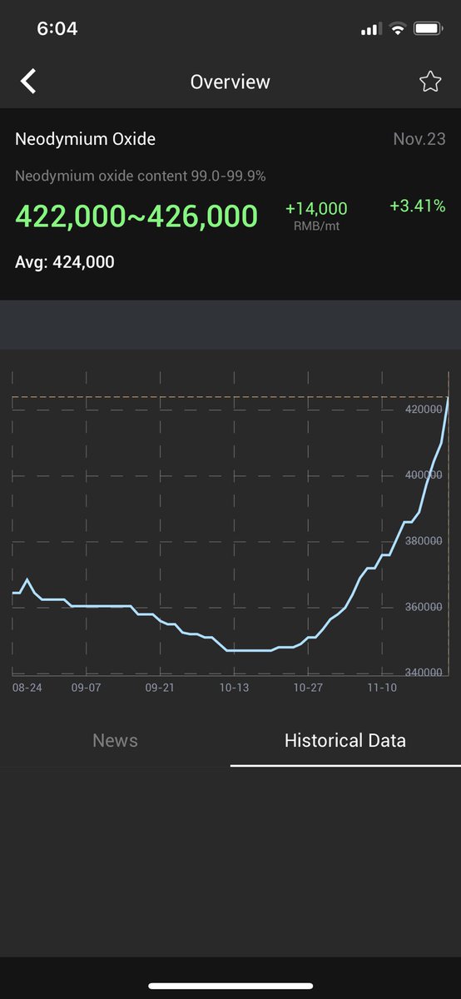Tap the Neodymium oxide content 99.0-99.9% text
461x999 pixels.
click(x=141, y=176)
